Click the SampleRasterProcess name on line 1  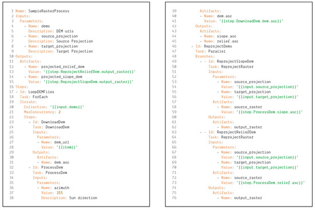click(49, 11)
